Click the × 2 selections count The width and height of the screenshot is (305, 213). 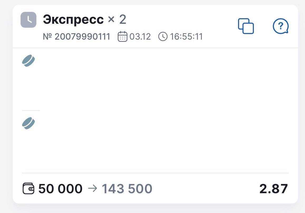point(117,20)
